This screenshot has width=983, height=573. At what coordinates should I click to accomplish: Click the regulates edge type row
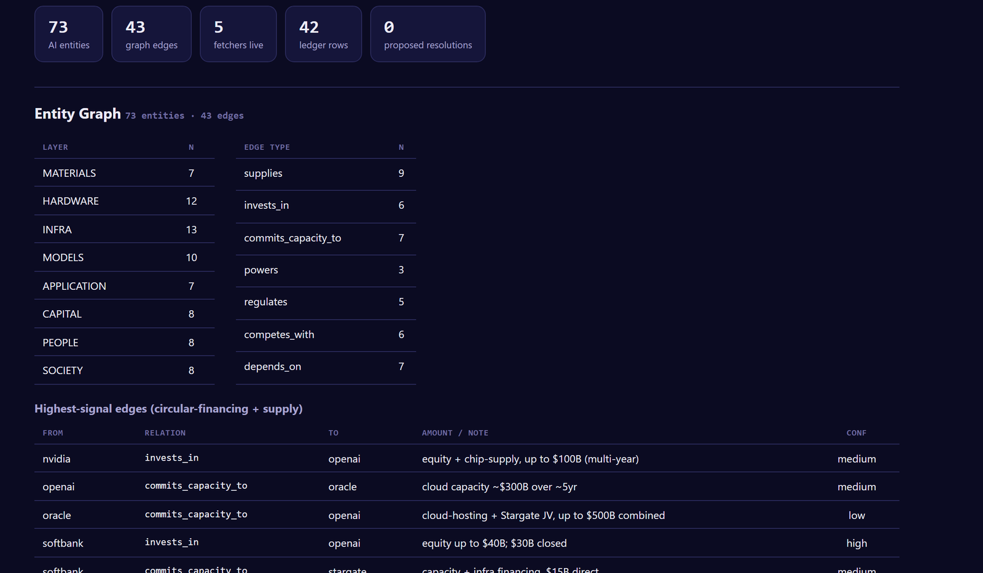coord(326,302)
